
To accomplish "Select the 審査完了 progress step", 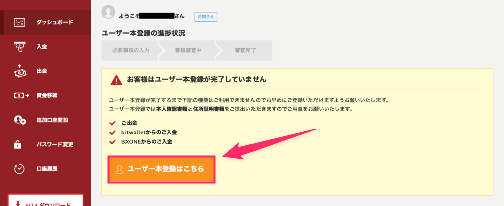I will [245, 50].
